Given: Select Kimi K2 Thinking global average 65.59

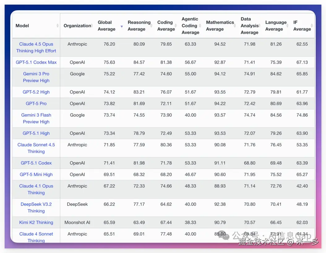Looking at the screenshot, I should (109, 222).
